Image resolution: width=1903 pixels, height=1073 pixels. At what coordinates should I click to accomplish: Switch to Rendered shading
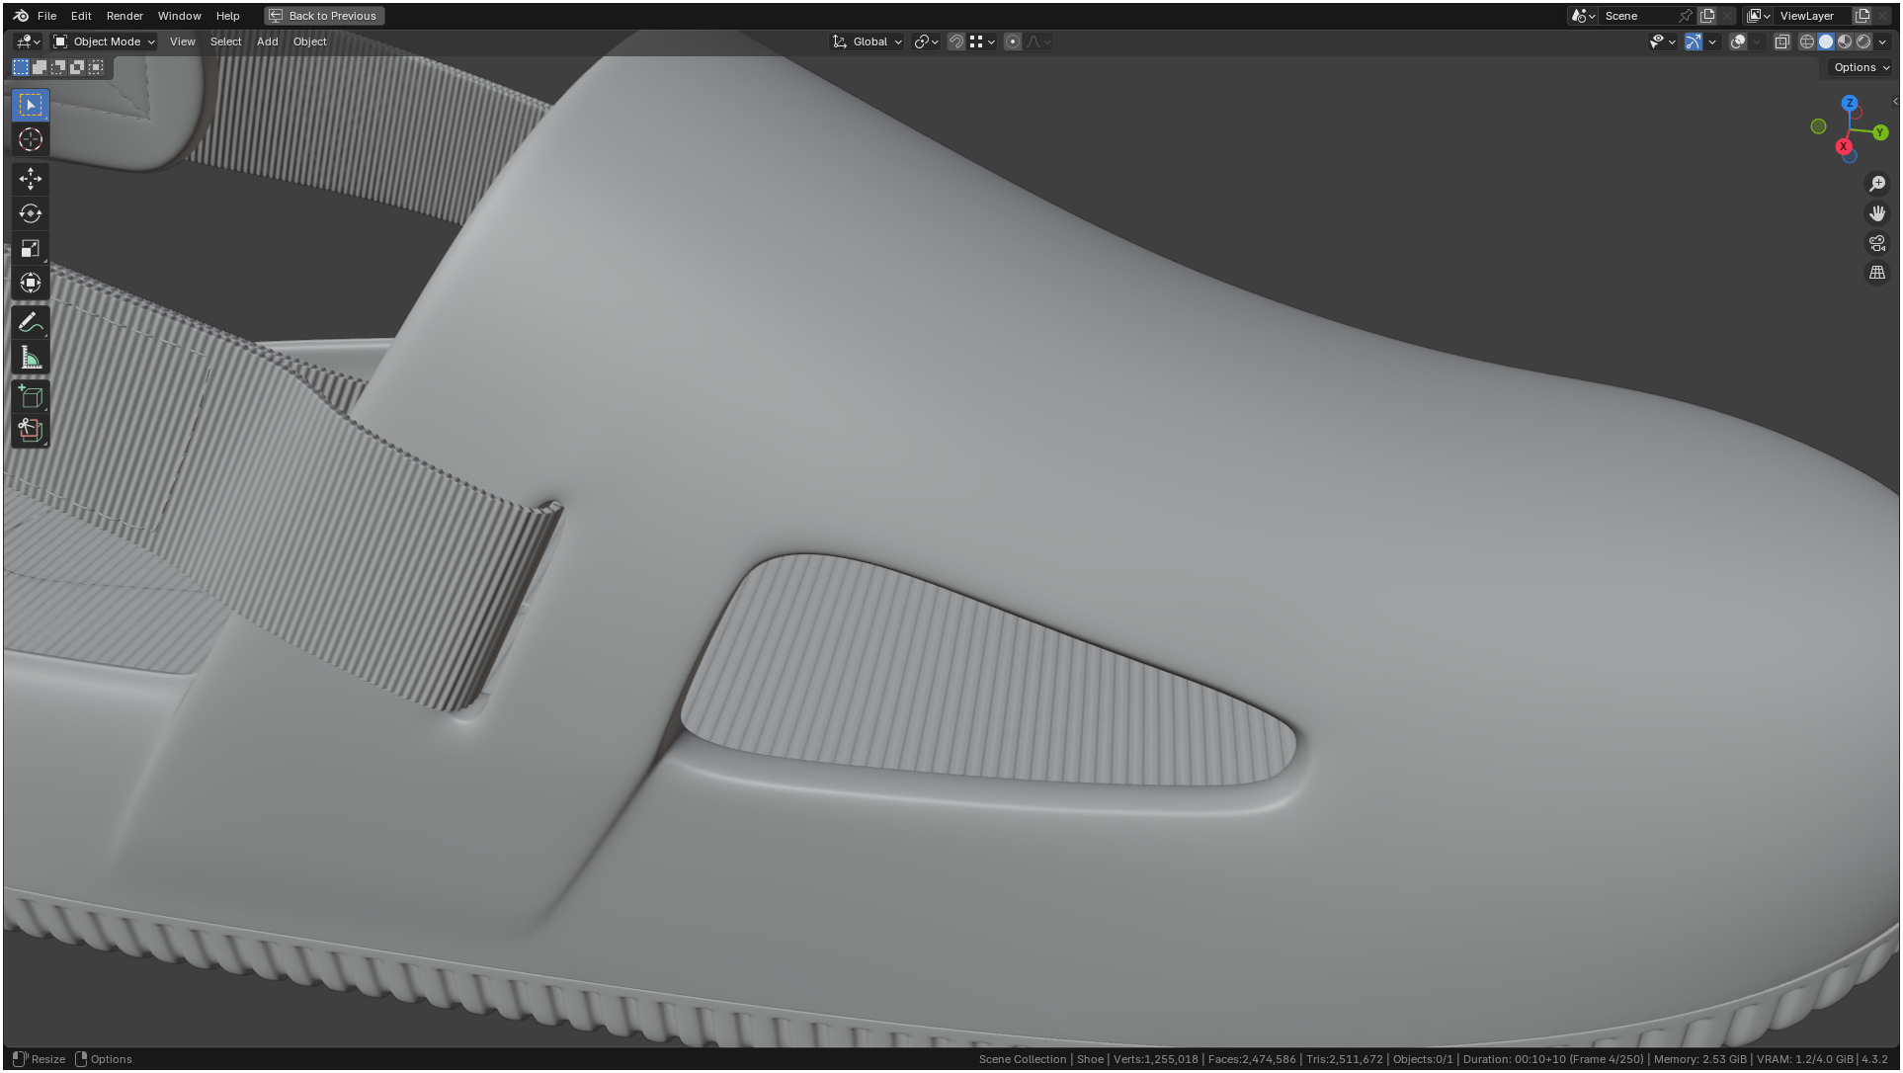1863,41
